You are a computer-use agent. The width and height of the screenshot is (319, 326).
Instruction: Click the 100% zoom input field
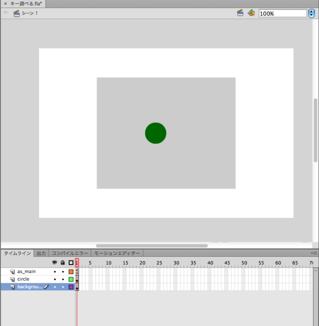[283, 13]
